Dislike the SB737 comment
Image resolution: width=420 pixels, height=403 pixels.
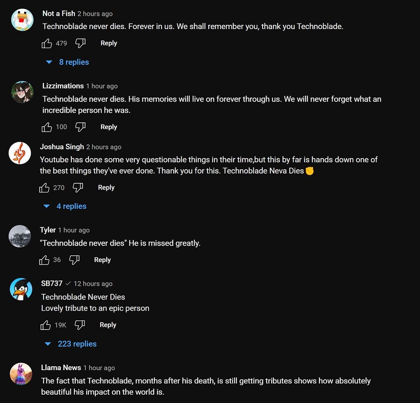tap(80, 325)
